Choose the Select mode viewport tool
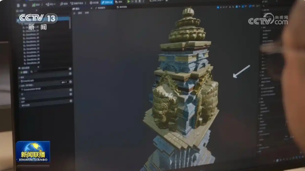This screenshot has height=171, width=305. pos(218,8)
